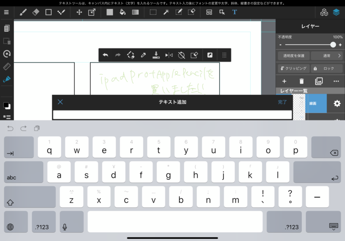The height and width of the screenshot is (241, 345).
Task: Toggle 透明度を保護 protect alpha
Action: coord(294,56)
